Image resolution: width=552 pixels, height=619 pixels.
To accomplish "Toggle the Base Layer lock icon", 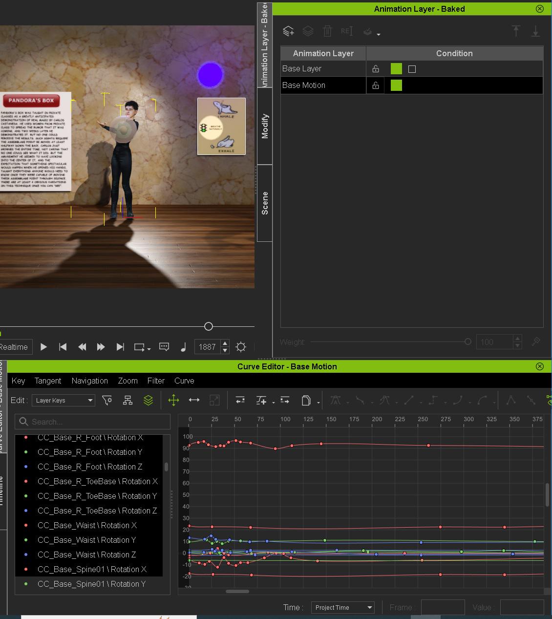I will coord(375,69).
